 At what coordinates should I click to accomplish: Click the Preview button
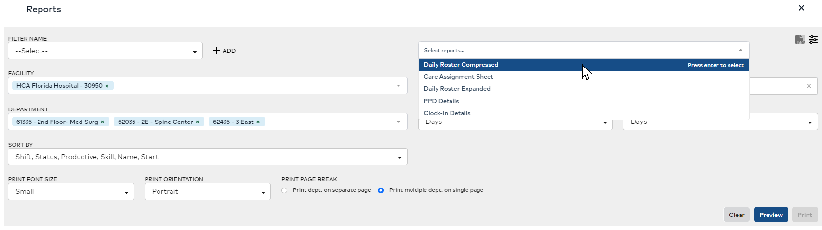click(771, 215)
